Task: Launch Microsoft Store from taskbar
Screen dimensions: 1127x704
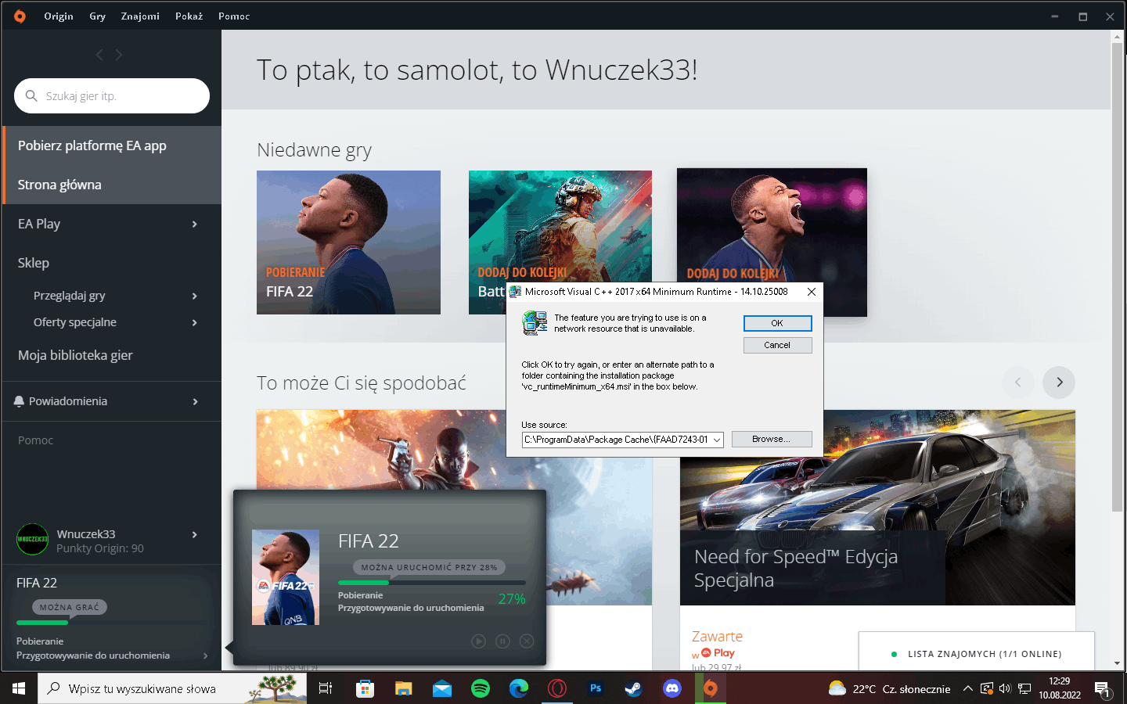Action: 365,688
